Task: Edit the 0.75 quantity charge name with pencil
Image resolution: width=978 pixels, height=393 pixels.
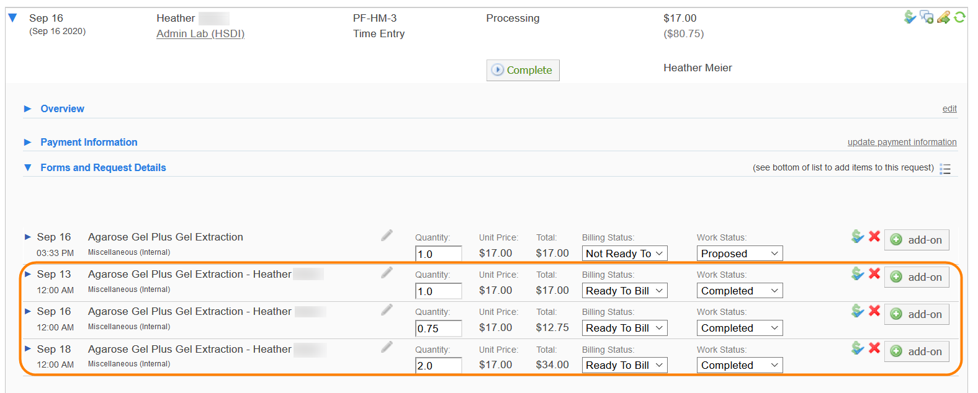Action: point(387,310)
